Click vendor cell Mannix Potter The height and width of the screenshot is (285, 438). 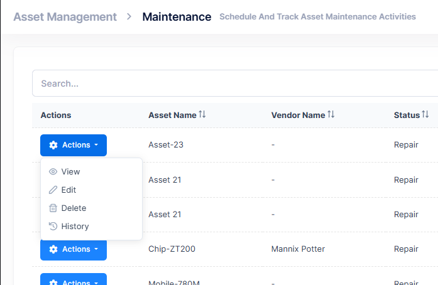pos(298,249)
